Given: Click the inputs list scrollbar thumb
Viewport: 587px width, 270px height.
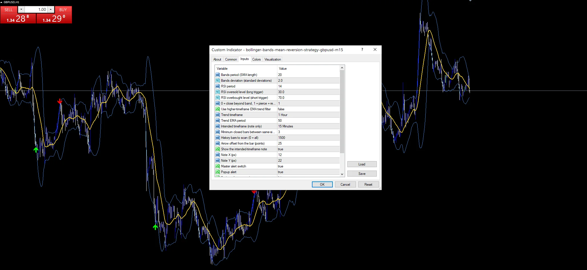Looking at the screenshot, I should tap(342, 111).
